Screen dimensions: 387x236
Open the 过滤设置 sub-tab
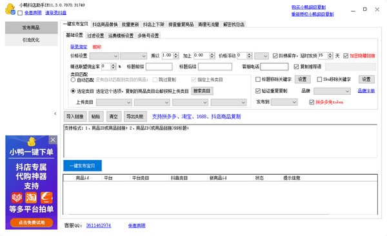click(95, 35)
